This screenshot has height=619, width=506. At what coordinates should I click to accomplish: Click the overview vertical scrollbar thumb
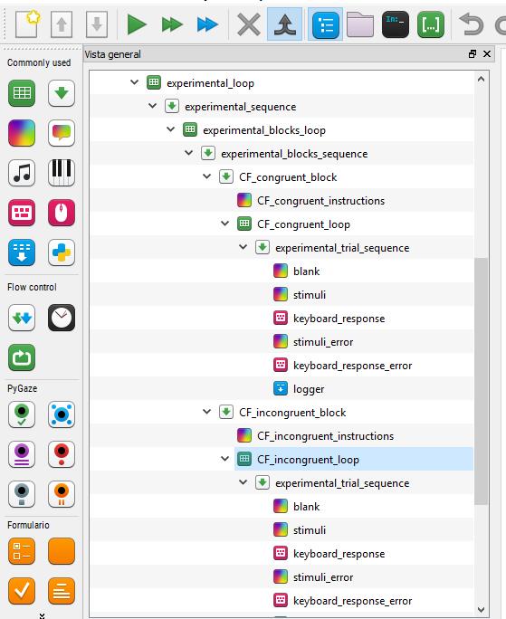481,381
